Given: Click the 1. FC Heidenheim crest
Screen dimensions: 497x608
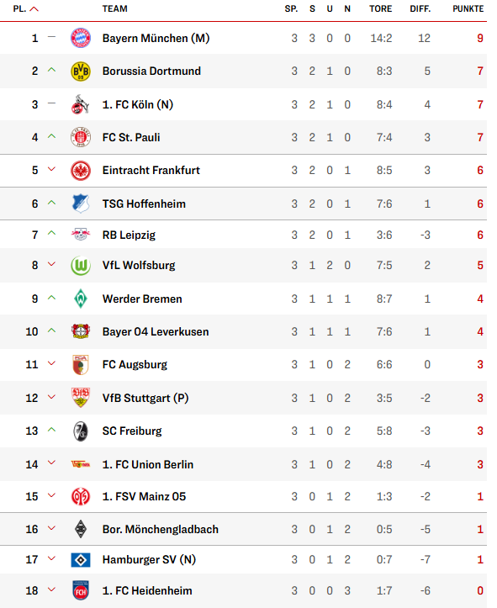Looking at the screenshot, I should [x=81, y=590].
